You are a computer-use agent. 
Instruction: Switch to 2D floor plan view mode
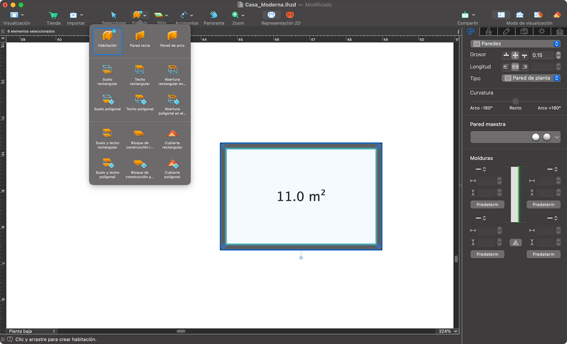tap(501, 15)
